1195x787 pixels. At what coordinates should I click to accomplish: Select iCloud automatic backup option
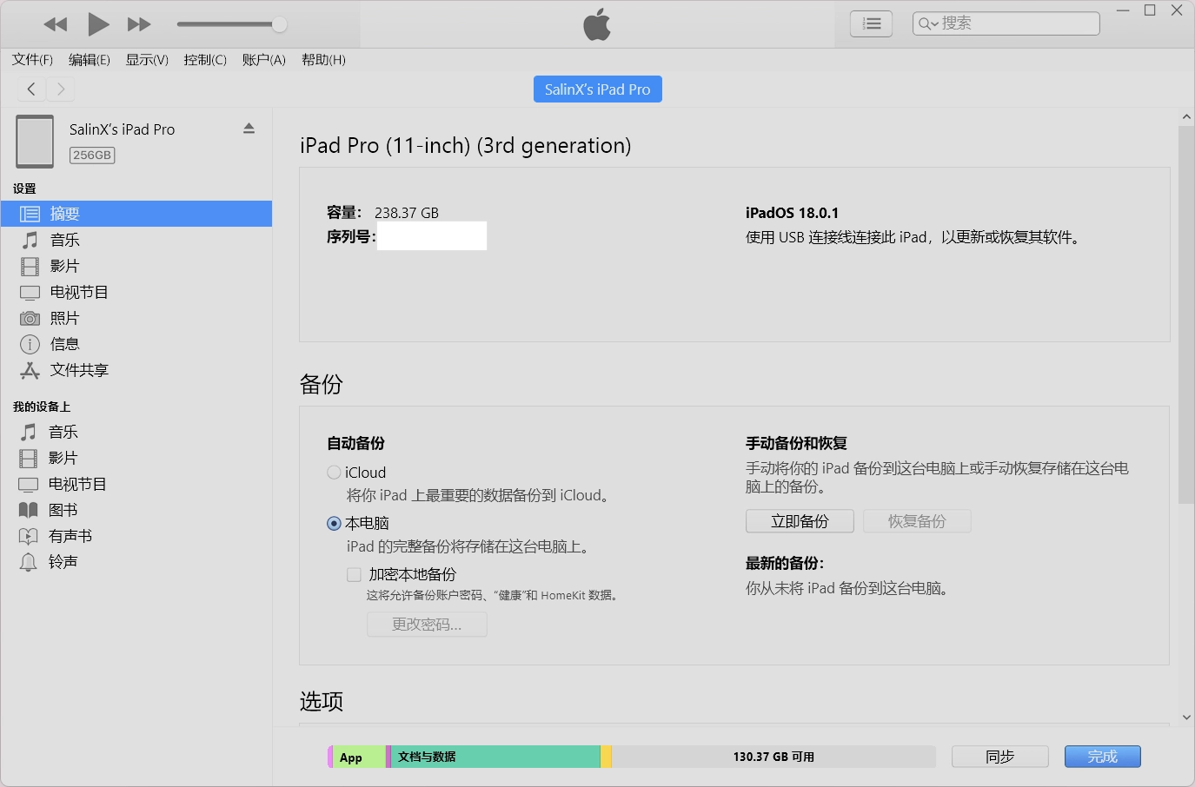click(x=334, y=473)
